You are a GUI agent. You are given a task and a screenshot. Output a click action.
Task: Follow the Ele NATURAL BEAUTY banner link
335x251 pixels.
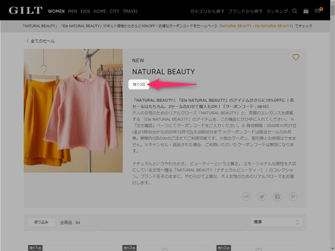(x=273, y=26)
